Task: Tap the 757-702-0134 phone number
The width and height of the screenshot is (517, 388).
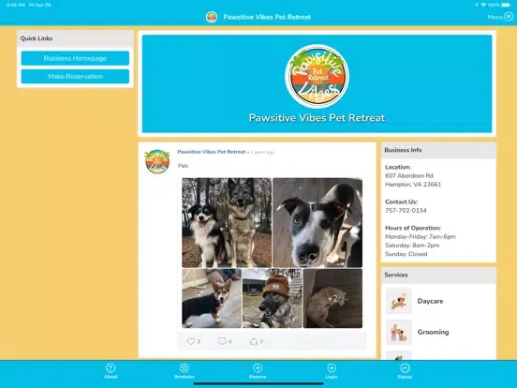Action: pyautogui.click(x=406, y=211)
